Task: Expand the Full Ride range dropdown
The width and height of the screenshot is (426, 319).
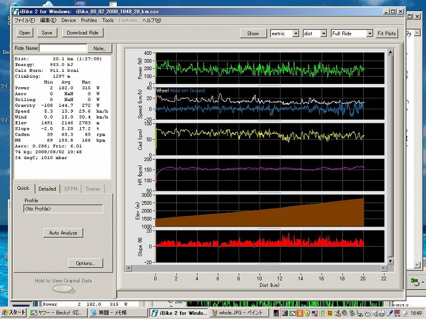Action: click(370, 33)
